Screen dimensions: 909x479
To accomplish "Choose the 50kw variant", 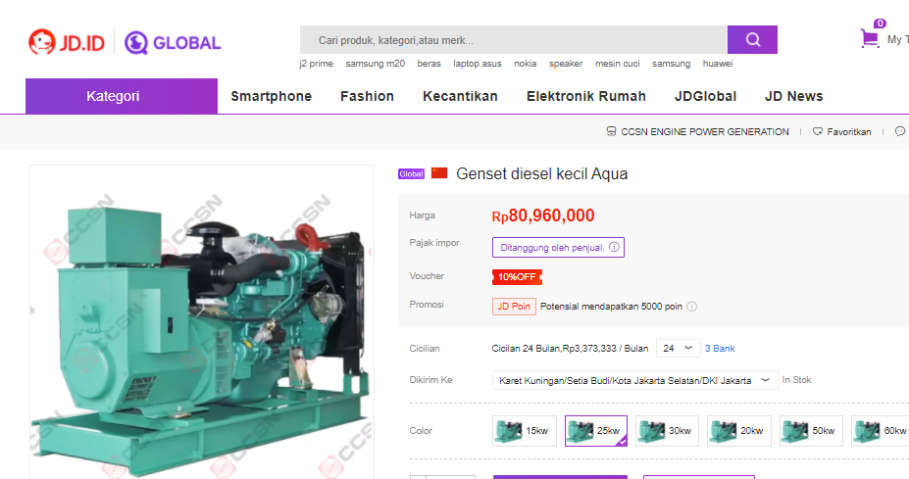I will pyautogui.click(x=810, y=431).
